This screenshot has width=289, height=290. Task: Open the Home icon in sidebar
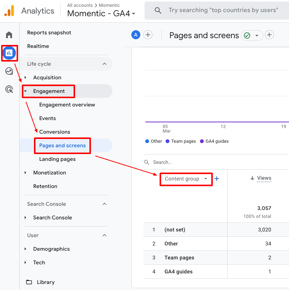[9, 35]
